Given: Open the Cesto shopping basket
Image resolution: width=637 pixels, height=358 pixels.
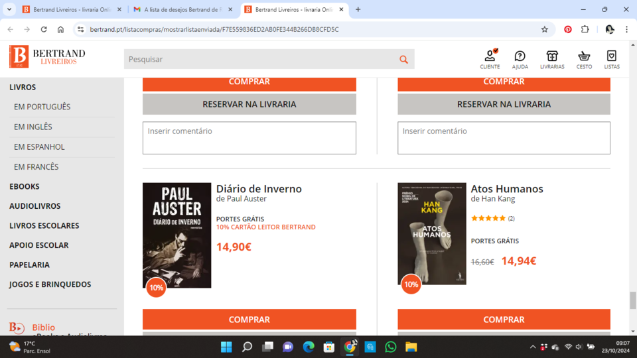Looking at the screenshot, I should click(584, 58).
